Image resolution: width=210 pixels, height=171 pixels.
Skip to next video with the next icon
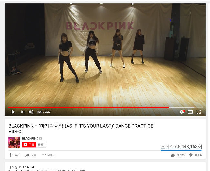(x=23, y=112)
